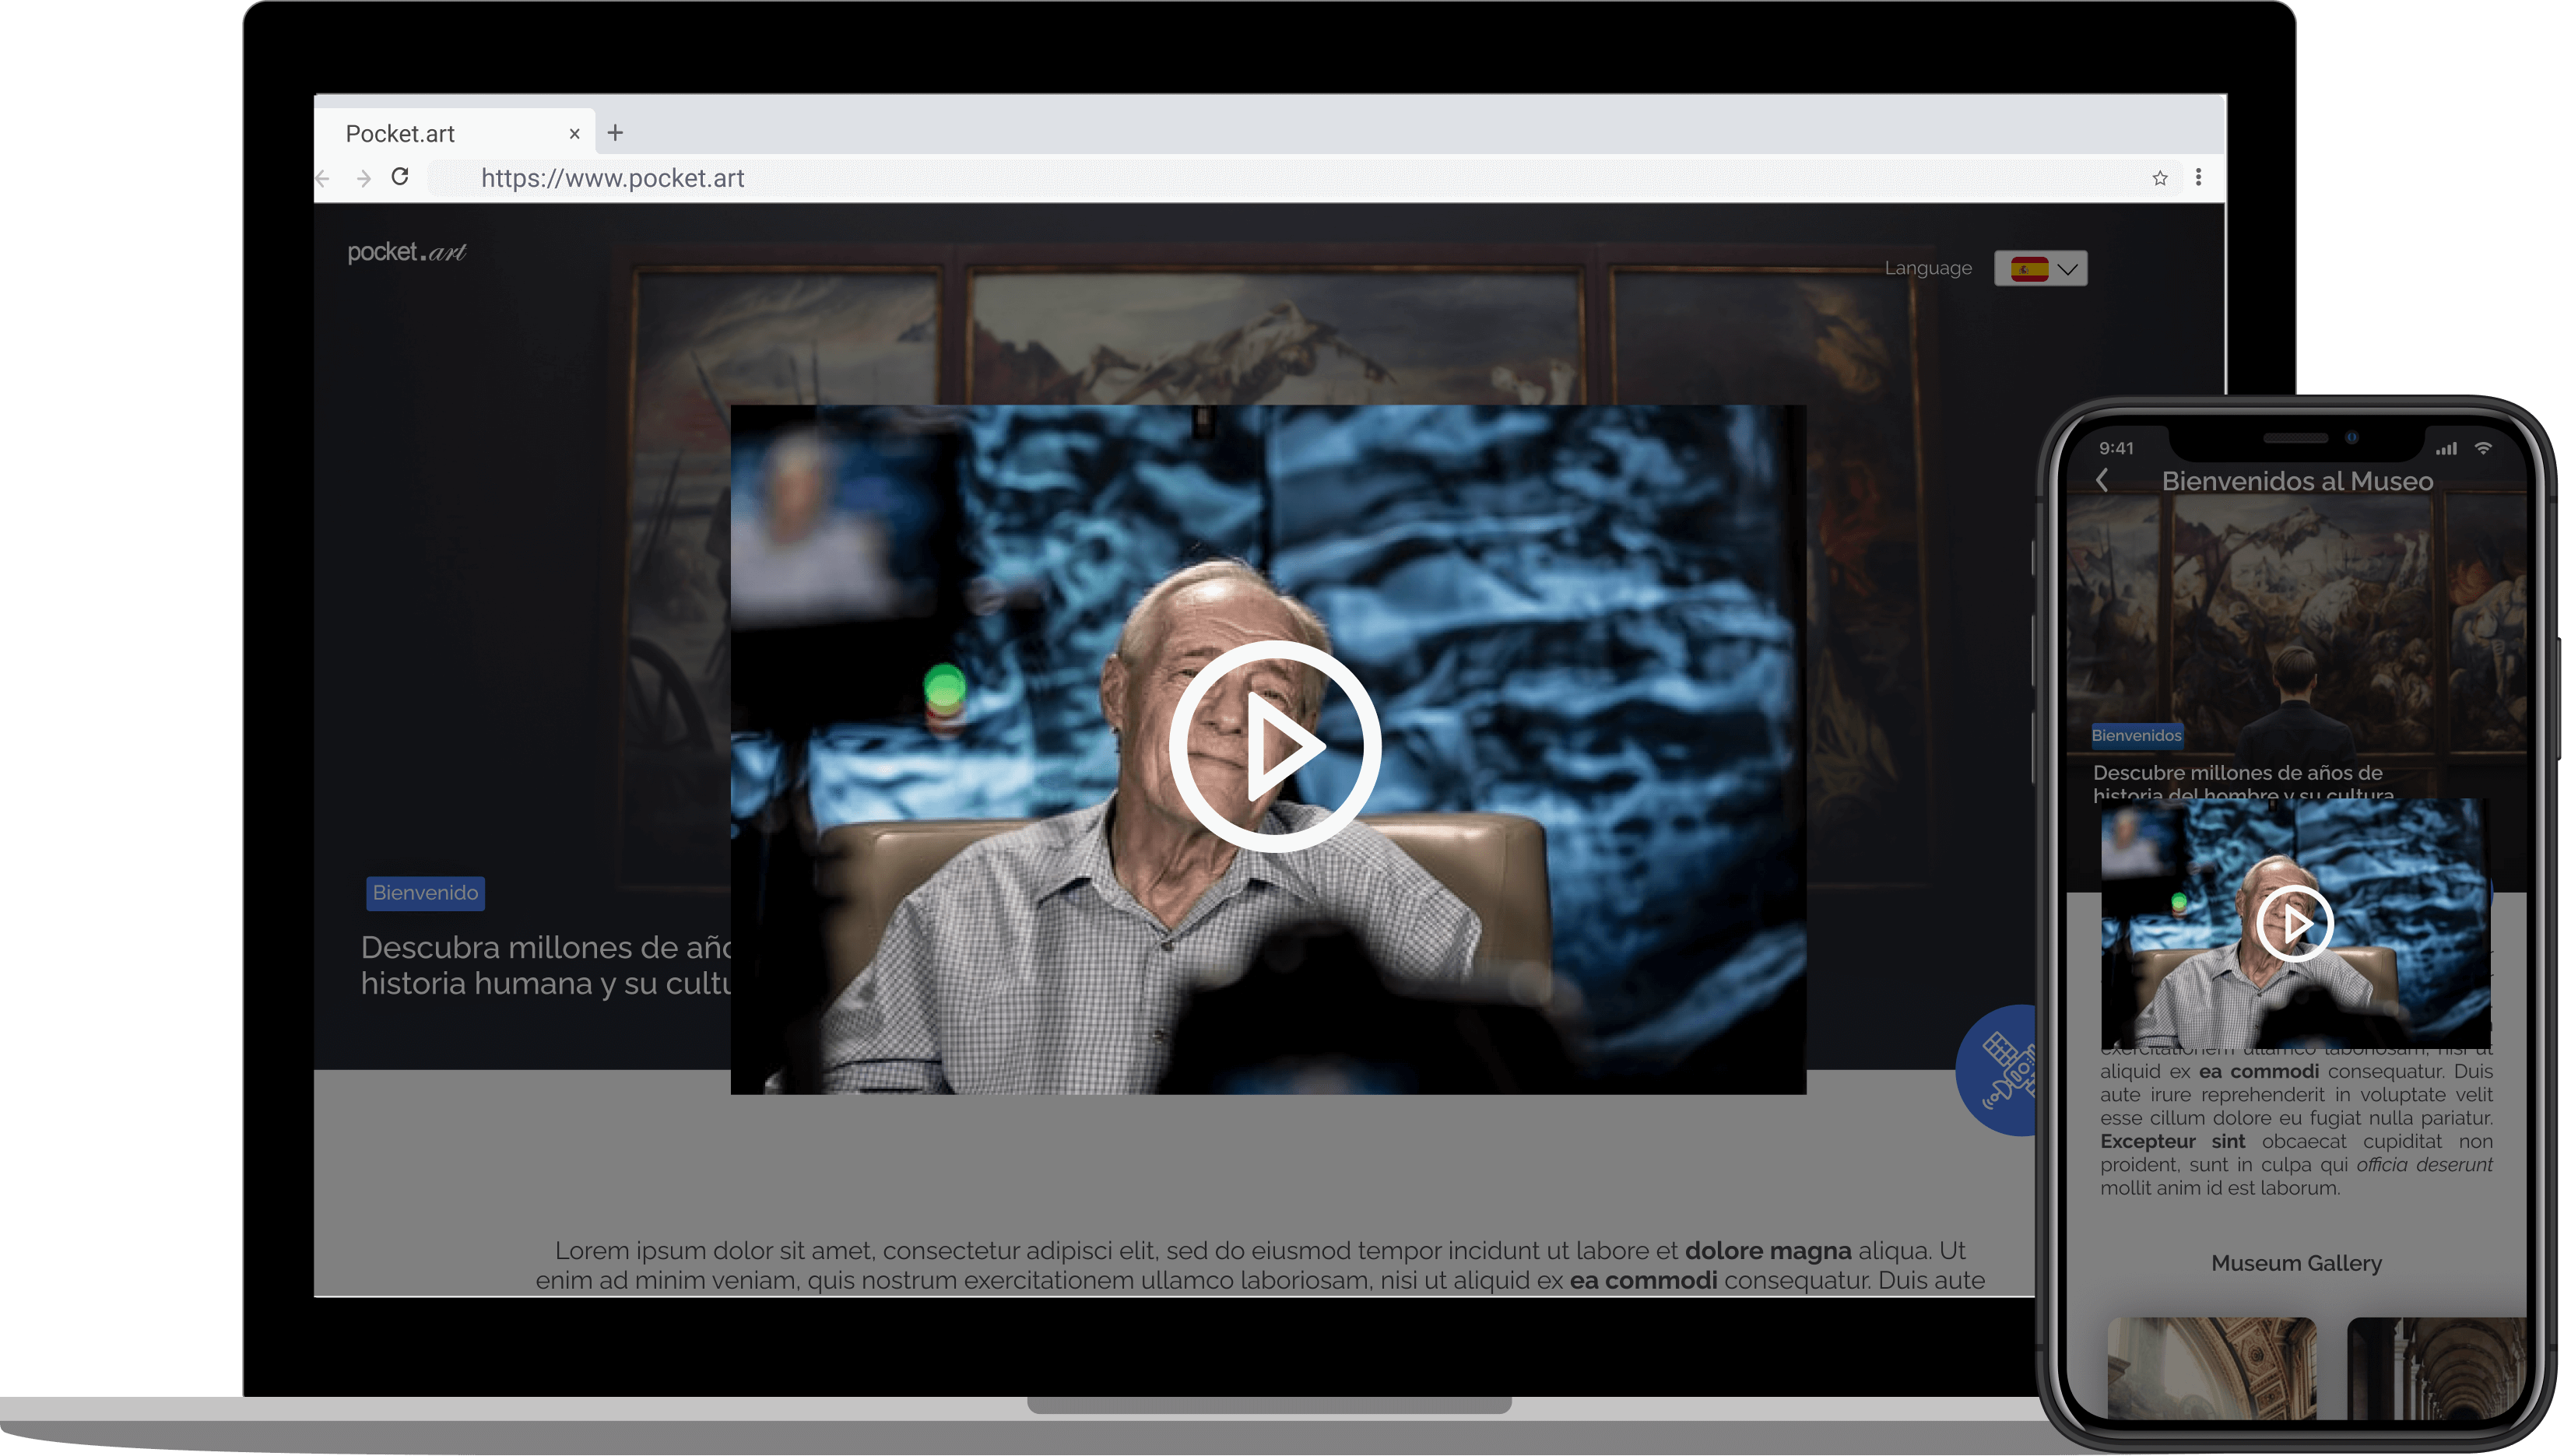This screenshot has height=1456, width=2564.
Task: Select the Pocket.art tab
Action: point(455,133)
